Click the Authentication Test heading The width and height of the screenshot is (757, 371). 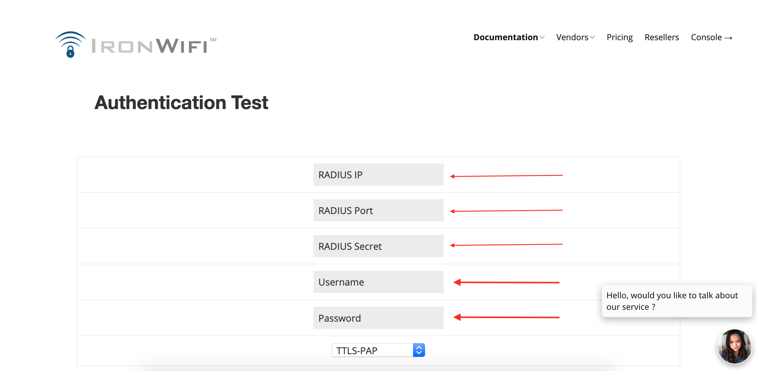[181, 103]
